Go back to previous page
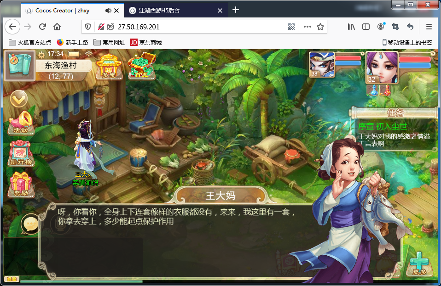441x286 pixels. click(12, 27)
